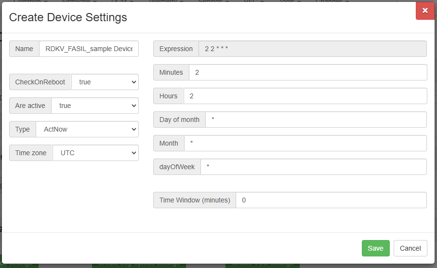Image resolution: width=437 pixels, height=268 pixels.
Task: Click the Minutes input field
Action: tap(308, 72)
